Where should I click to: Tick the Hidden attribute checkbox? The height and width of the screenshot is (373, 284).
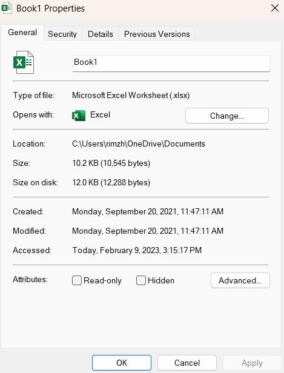click(141, 280)
